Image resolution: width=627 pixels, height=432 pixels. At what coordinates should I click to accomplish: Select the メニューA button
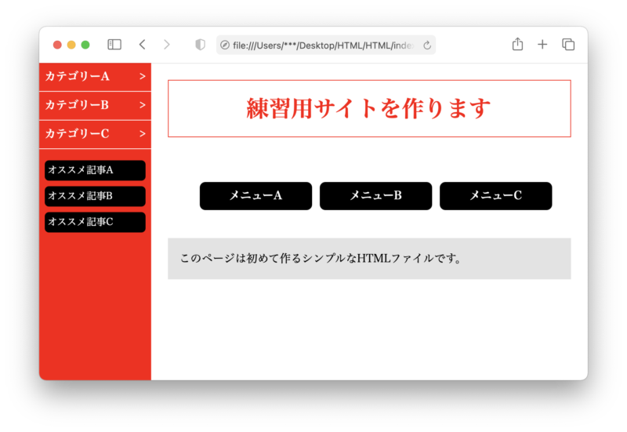coord(256,196)
